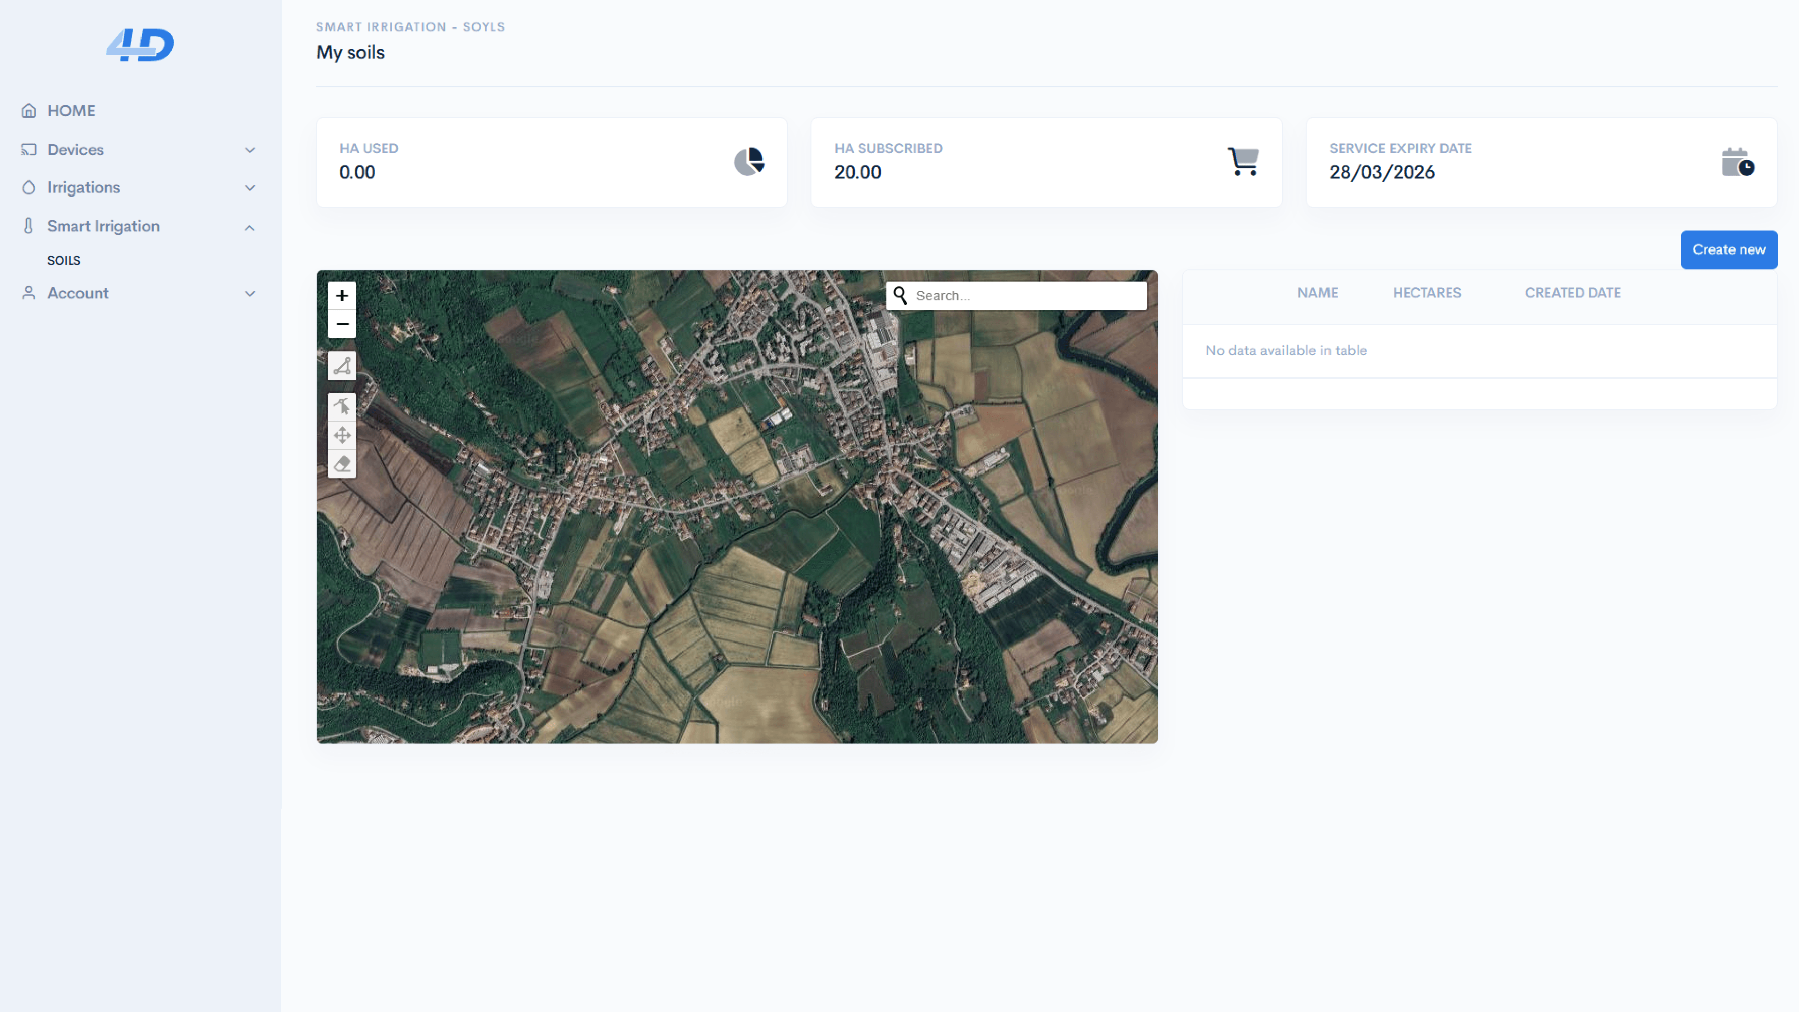Zoom out on the map

[x=342, y=324]
